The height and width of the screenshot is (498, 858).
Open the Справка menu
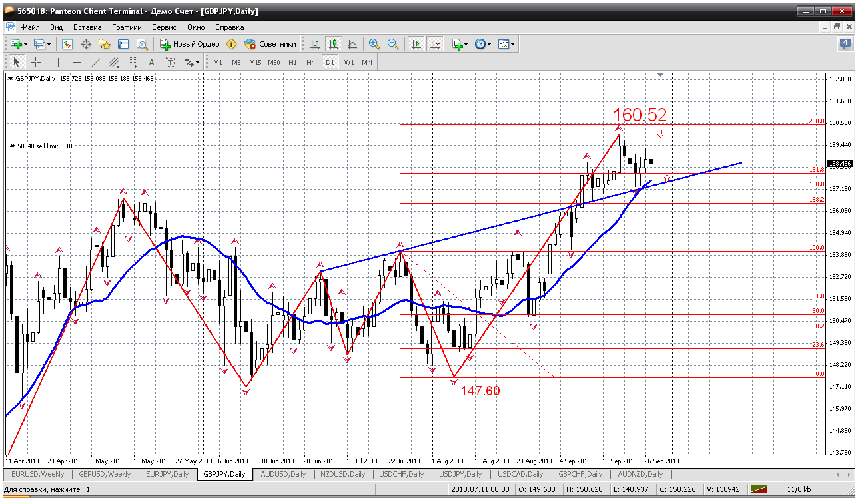click(x=230, y=27)
